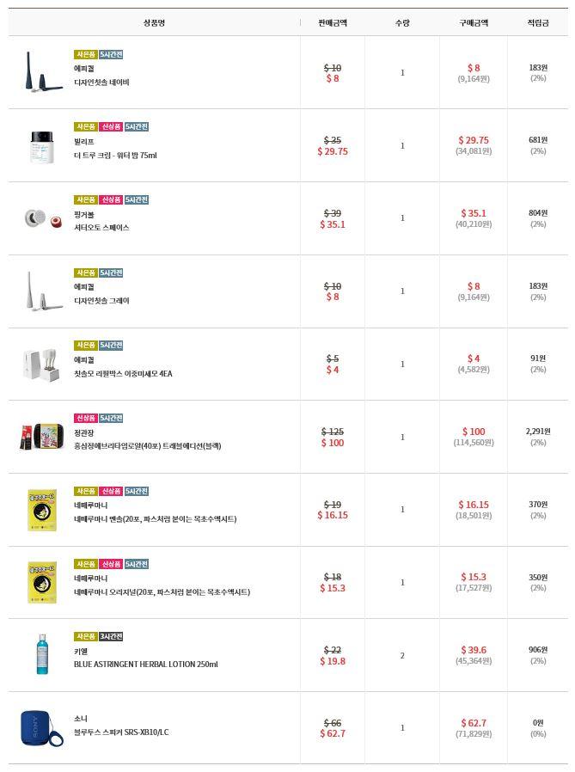Open 블루투스 스피커 SRS-XB10/LC product link
575x772 pixels.
point(121,732)
